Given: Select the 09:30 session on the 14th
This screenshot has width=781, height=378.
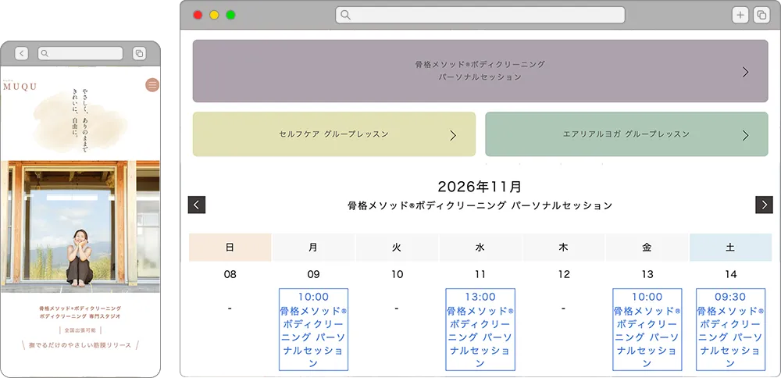Looking at the screenshot, I should coord(730,330).
